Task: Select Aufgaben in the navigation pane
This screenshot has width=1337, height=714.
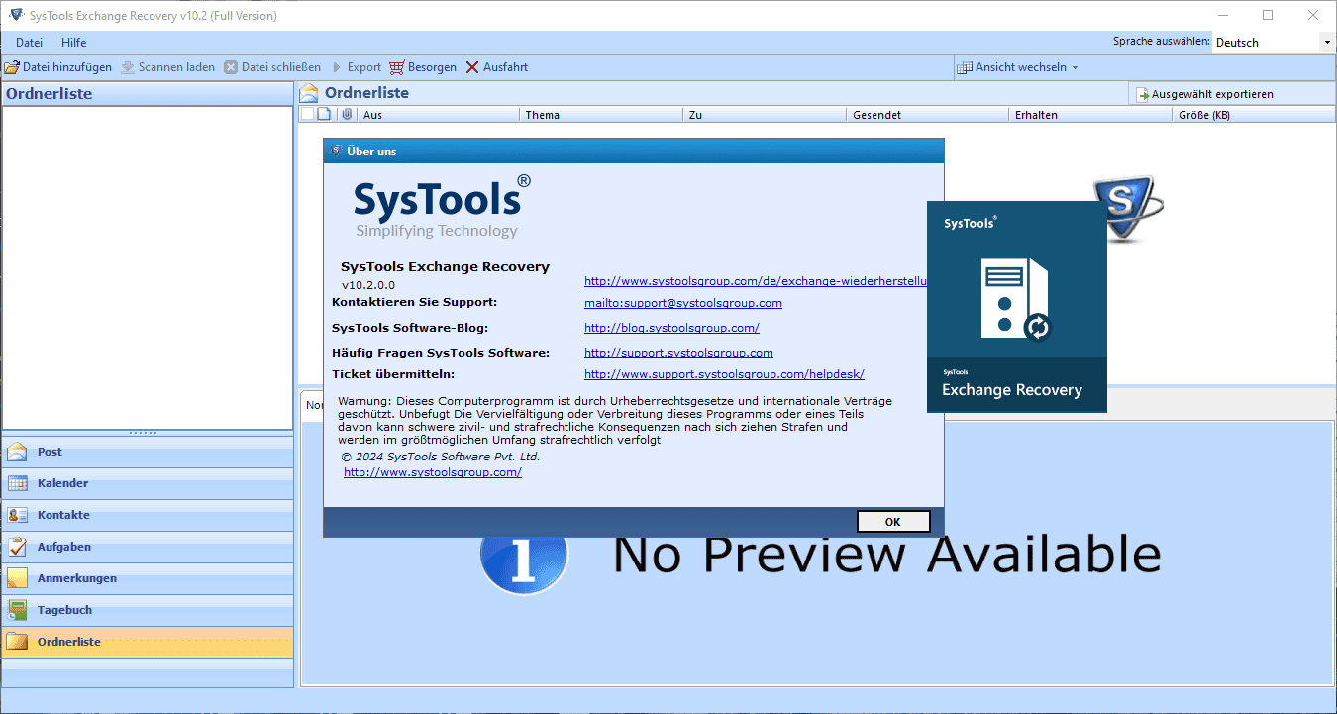Action: [x=148, y=547]
